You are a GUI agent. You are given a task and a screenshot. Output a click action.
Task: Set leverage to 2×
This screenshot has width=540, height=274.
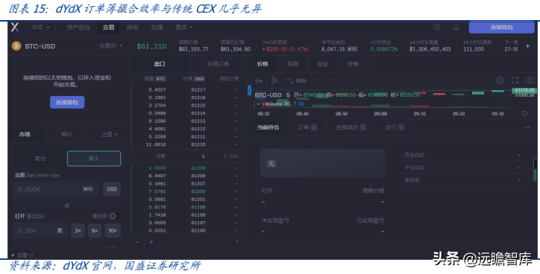(78, 230)
